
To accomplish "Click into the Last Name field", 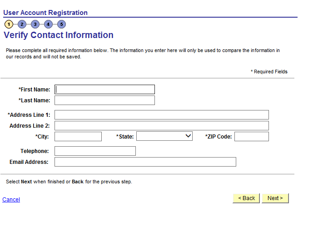I will [x=104, y=100].
